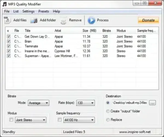Click the 11.61 size value
This screenshot has height=137, width=164.
tap(86, 56)
